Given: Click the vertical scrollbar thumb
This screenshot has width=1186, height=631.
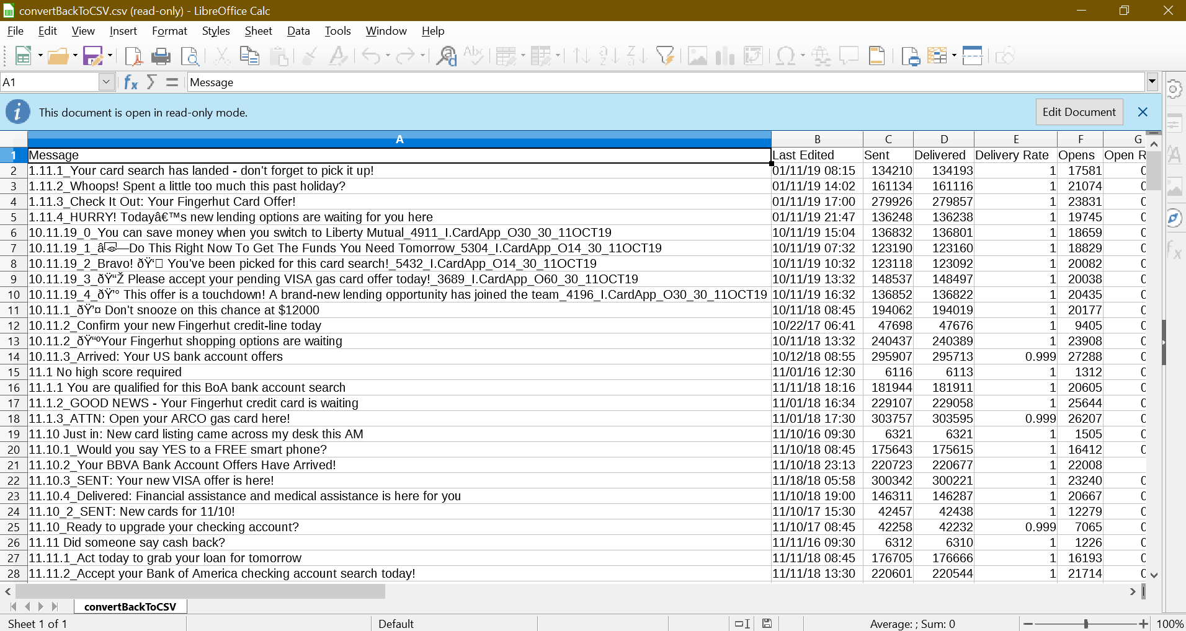Looking at the screenshot, I should click(x=1154, y=170).
